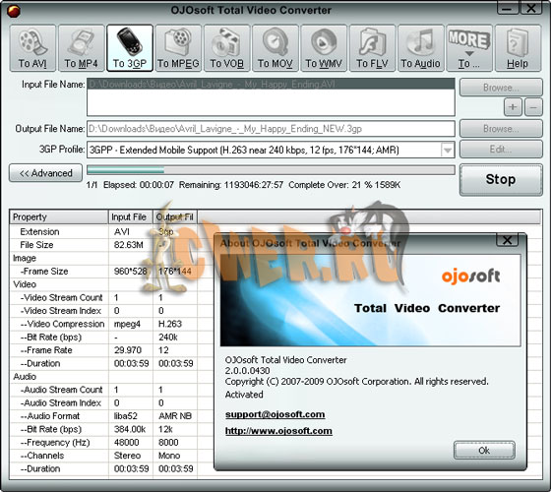Click the red application logo icon
Screen dimensions: 551x492
14,11
